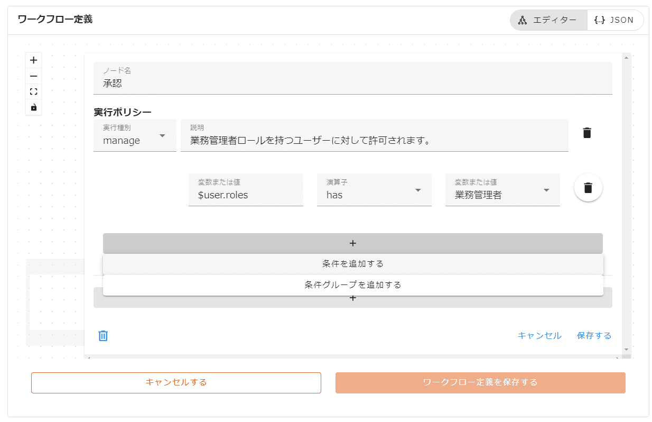Click the dark gray plus add bar
The image size is (652, 422).
tap(352, 243)
